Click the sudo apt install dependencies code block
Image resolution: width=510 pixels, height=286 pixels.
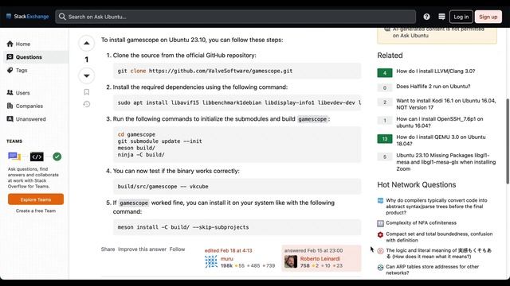click(x=237, y=102)
